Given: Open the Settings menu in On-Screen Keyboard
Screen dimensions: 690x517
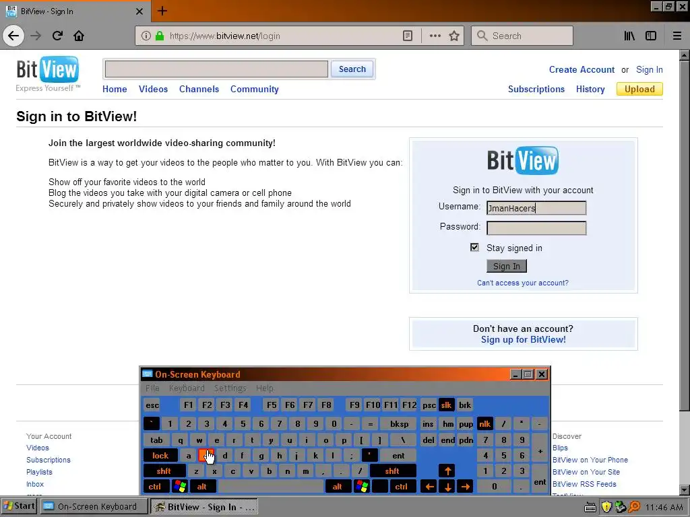Looking at the screenshot, I should pyautogui.click(x=230, y=388).
